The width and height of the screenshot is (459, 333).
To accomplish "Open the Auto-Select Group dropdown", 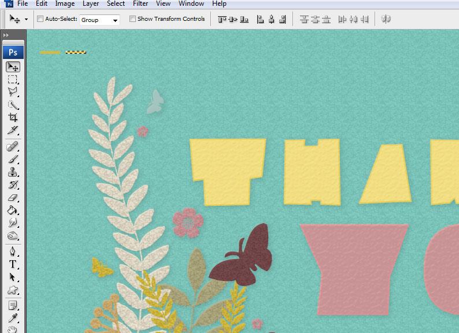I will pos(100,20).
